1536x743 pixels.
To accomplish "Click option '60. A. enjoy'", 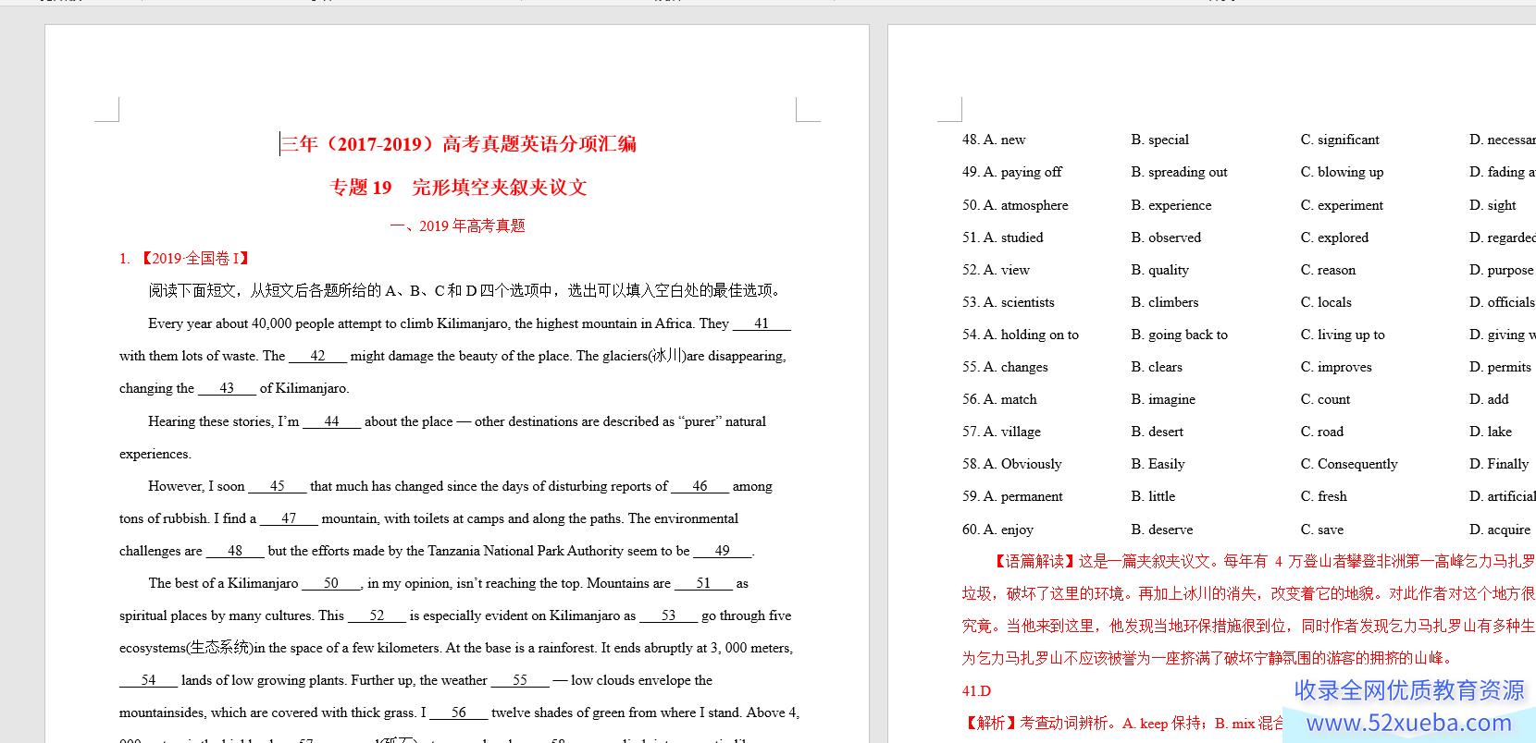I will (997, 530).
